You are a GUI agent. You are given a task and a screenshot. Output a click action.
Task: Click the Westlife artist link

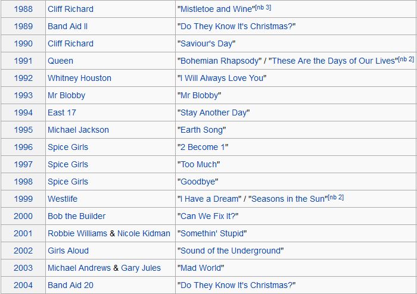tap(63, 199)
